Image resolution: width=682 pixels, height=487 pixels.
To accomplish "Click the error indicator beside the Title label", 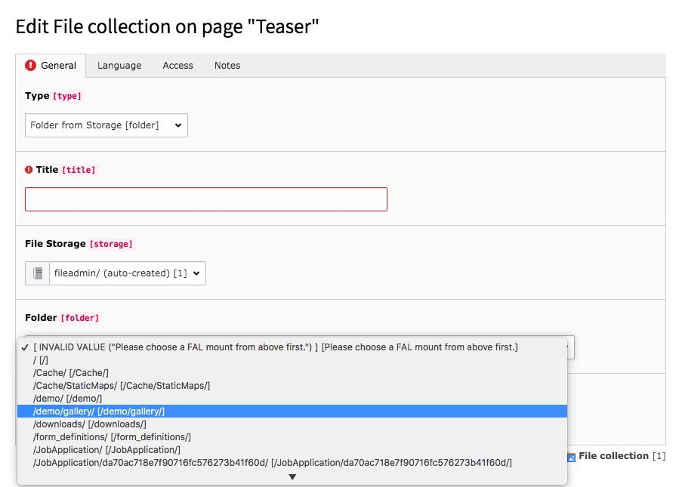I will (31, 169).
